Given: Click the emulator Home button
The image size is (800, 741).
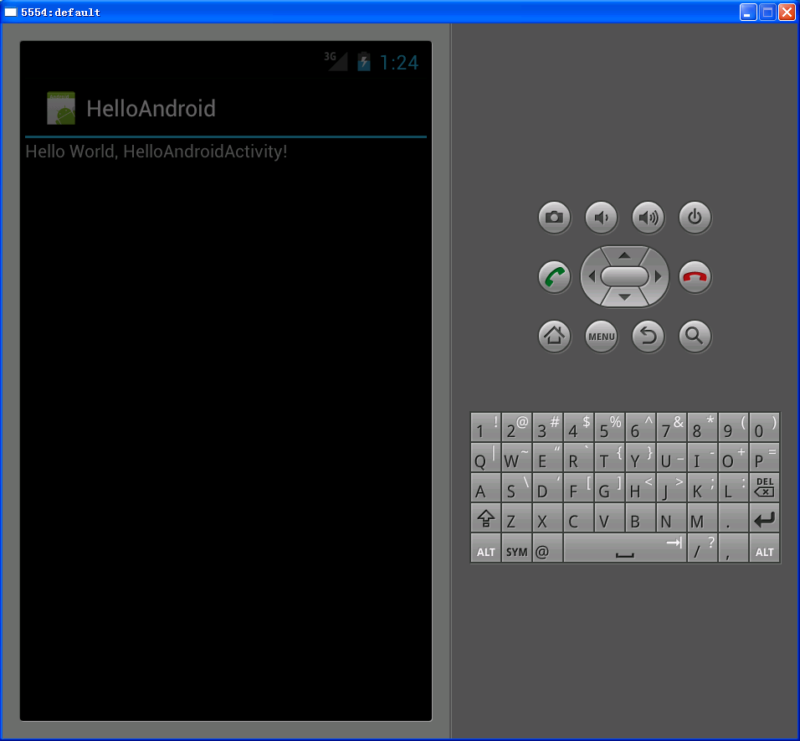Looking at the screenshot, I should (x=554, y=337).
